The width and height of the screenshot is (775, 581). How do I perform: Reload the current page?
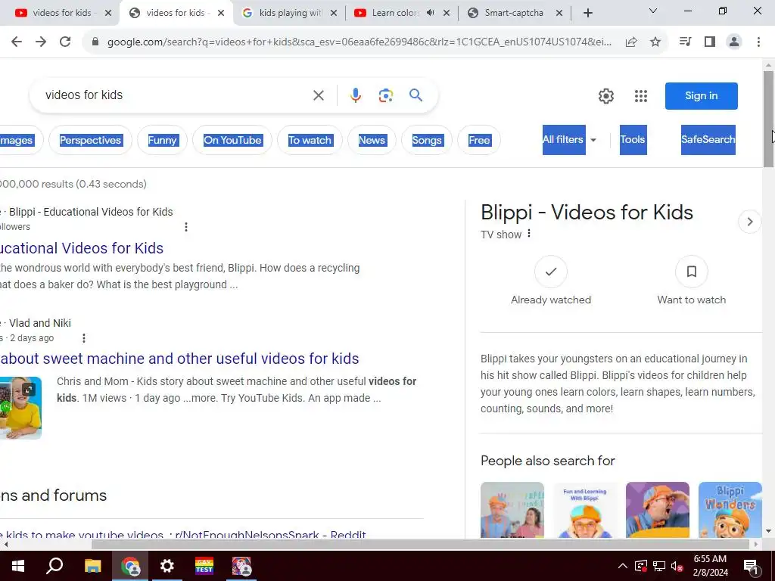click(x=65, y=42)
